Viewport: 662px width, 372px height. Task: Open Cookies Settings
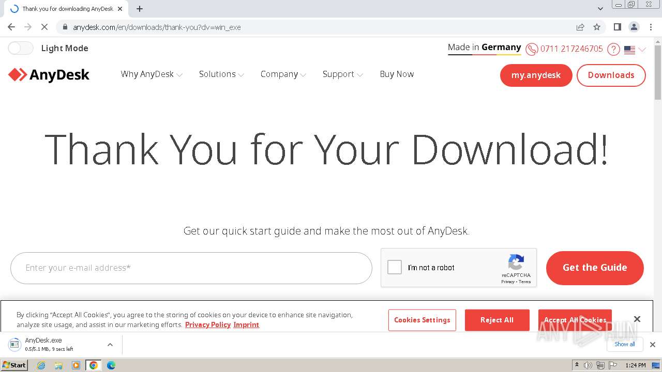click(422, 320)
